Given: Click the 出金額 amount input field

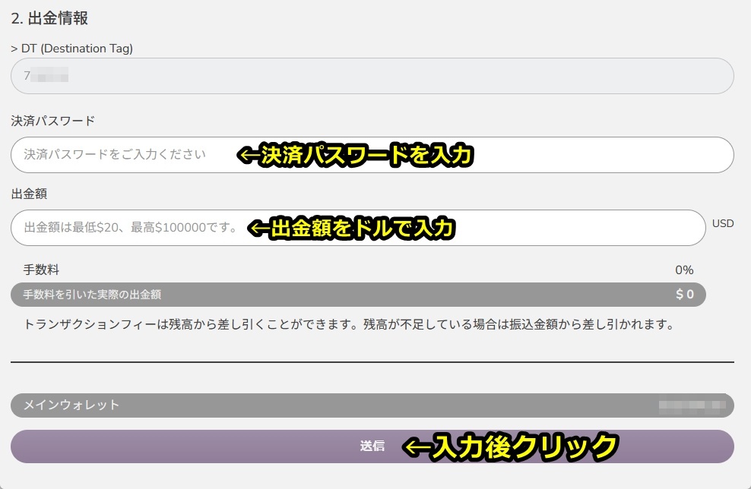Looking at the screenshot, I should (x=358, y=228).
